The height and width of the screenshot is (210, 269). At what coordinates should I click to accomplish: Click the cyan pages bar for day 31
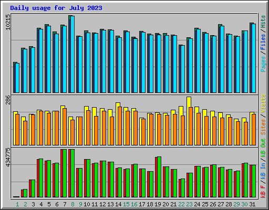254,58
